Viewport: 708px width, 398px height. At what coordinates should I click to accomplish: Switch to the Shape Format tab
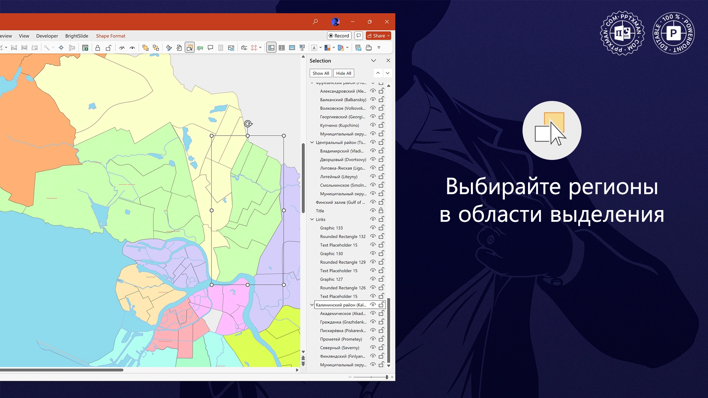pos(110,36)
